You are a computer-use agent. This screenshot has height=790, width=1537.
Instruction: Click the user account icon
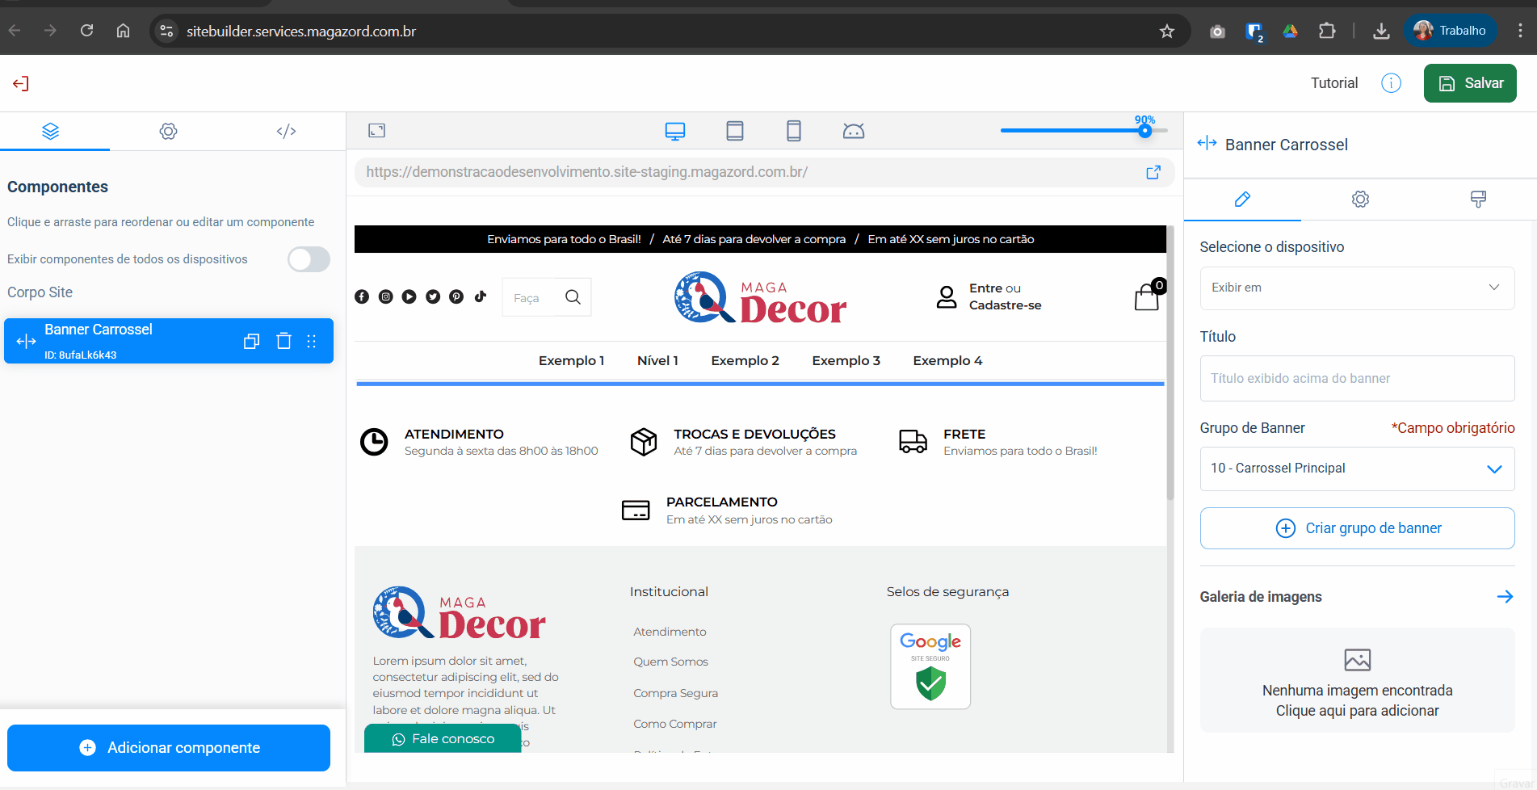coord(947,297)
